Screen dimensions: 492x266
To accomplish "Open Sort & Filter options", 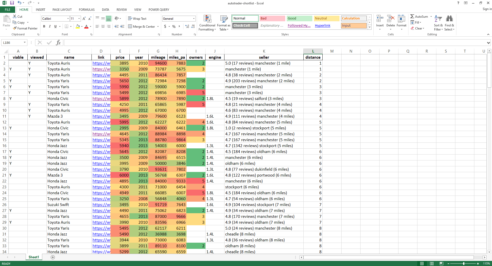I will (x=438, y=23).
